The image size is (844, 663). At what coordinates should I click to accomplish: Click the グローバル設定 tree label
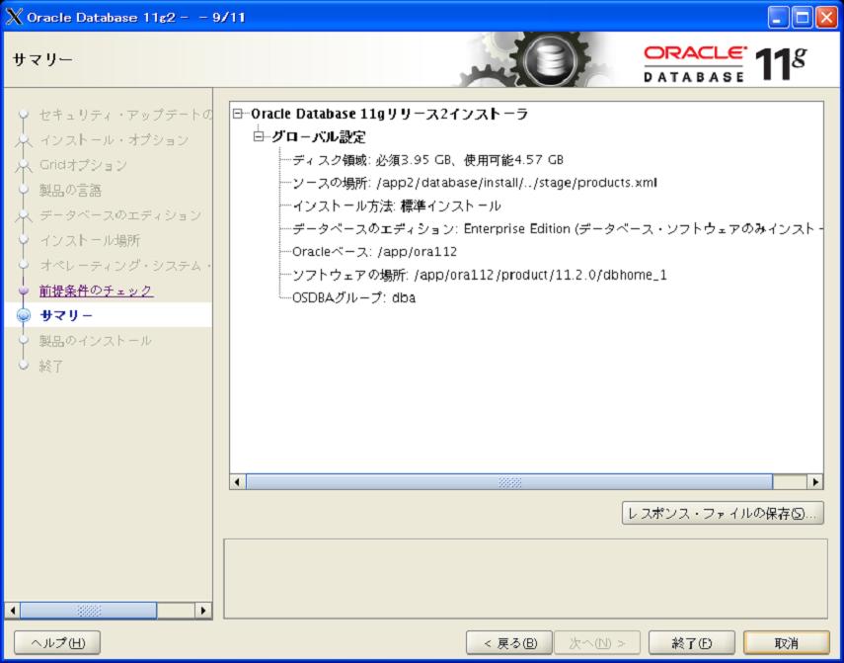coord(319,136)
